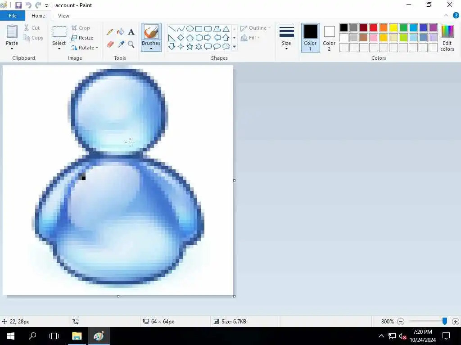Switch to the Home tab
This screenshot has height=345, width=461.
pos(38,16)
